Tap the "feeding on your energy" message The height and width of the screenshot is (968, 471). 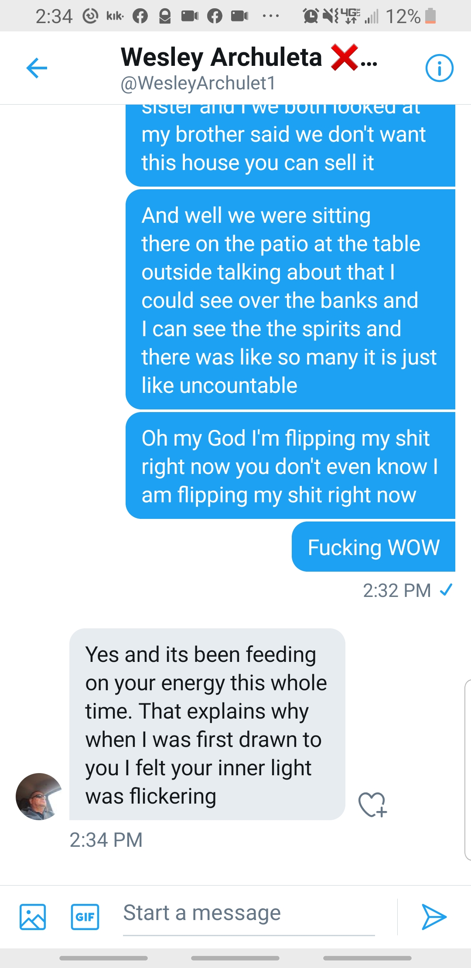pos(207,724)
